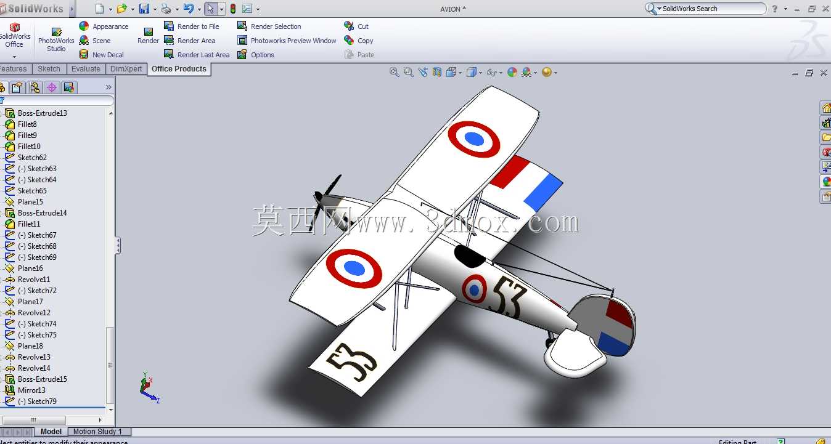Click the feature tree horizontal scrollbar
This screenshot has width=831, height=444.
[x=33, y=421]
